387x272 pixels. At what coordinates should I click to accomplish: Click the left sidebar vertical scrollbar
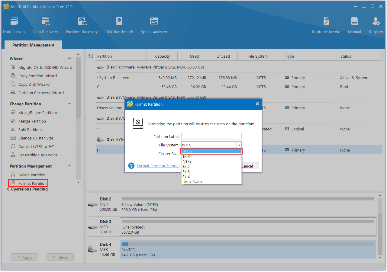[x=79, y=88]
